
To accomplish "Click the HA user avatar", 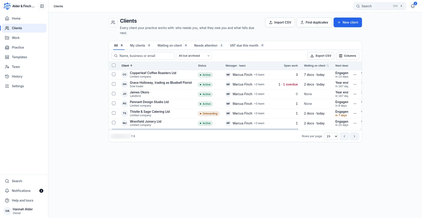I will point(7,211).
